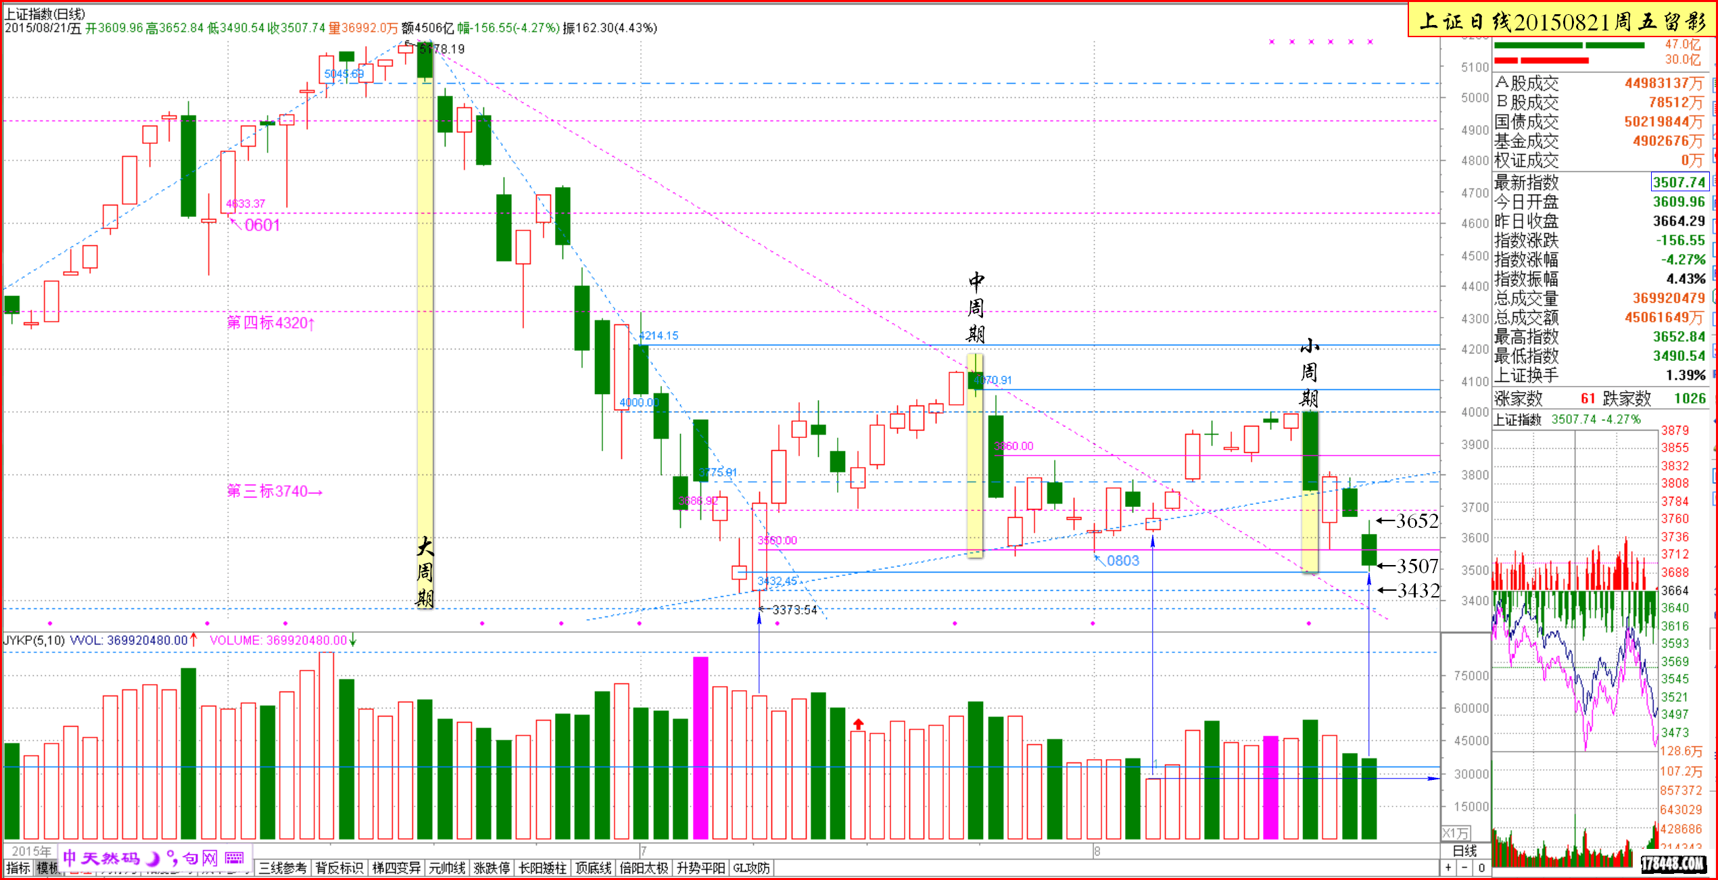Open the soft keyboard icon on IME bar
Screen dimensions: 1718x880
click(235, 858)
